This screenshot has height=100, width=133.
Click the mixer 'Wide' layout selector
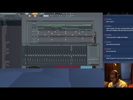click(x=29, y=44)
